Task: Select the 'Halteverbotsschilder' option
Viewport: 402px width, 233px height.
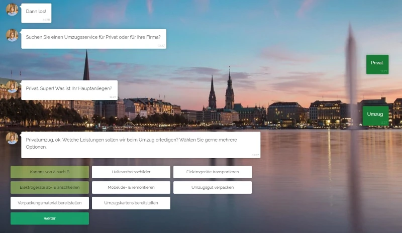Action: tap(131, 172)
